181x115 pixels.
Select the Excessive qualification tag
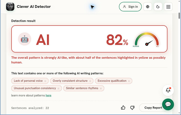pyautogui.click(x=114, y=81)
